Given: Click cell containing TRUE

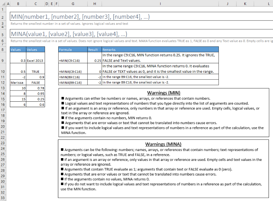Looking at the screenshot, I should [35, 69].
